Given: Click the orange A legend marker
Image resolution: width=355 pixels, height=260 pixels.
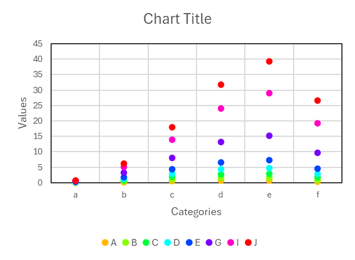Looking at the screenshot, I should point(105,242).
